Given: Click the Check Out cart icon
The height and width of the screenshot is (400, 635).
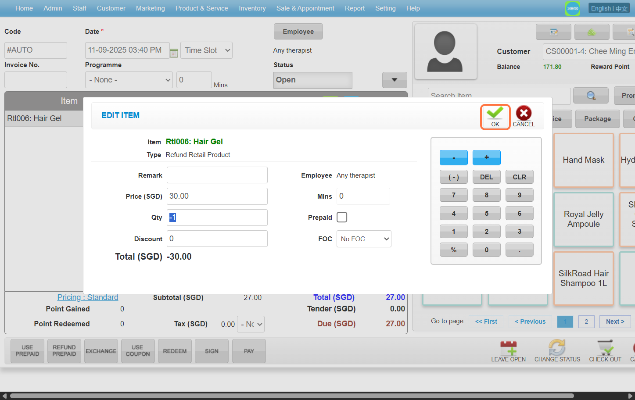Looking at the screenshot, I should [x=605, y=348].
